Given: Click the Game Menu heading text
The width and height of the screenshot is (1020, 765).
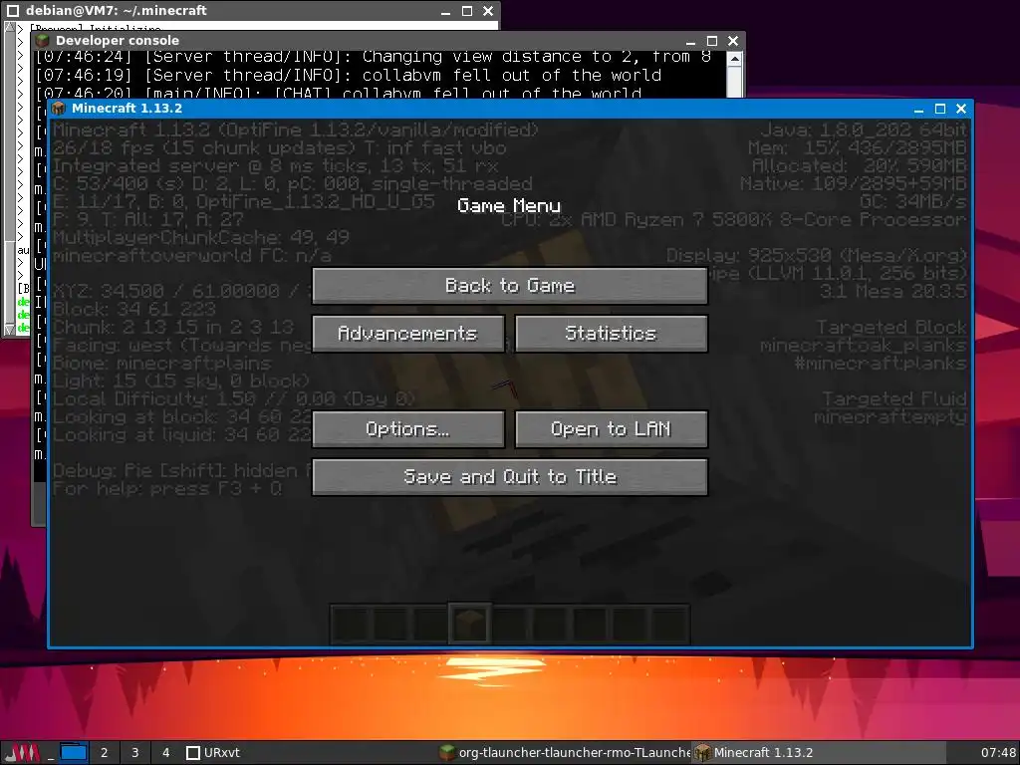Looking at the screenshot, I should [509, 206].
